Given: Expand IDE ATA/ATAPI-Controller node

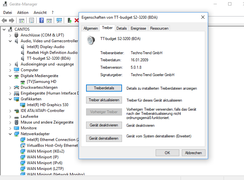Looking at the screenshot, I should pyautogui.click(x=10, y=111).
